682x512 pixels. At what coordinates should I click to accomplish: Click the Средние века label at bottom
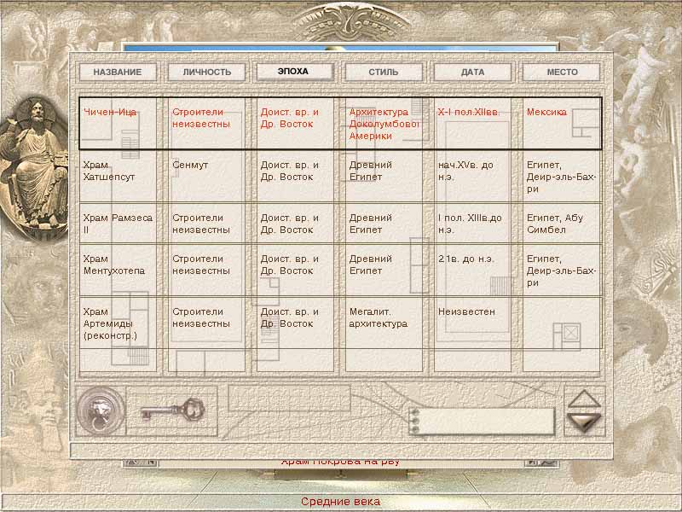click(340, 502)
